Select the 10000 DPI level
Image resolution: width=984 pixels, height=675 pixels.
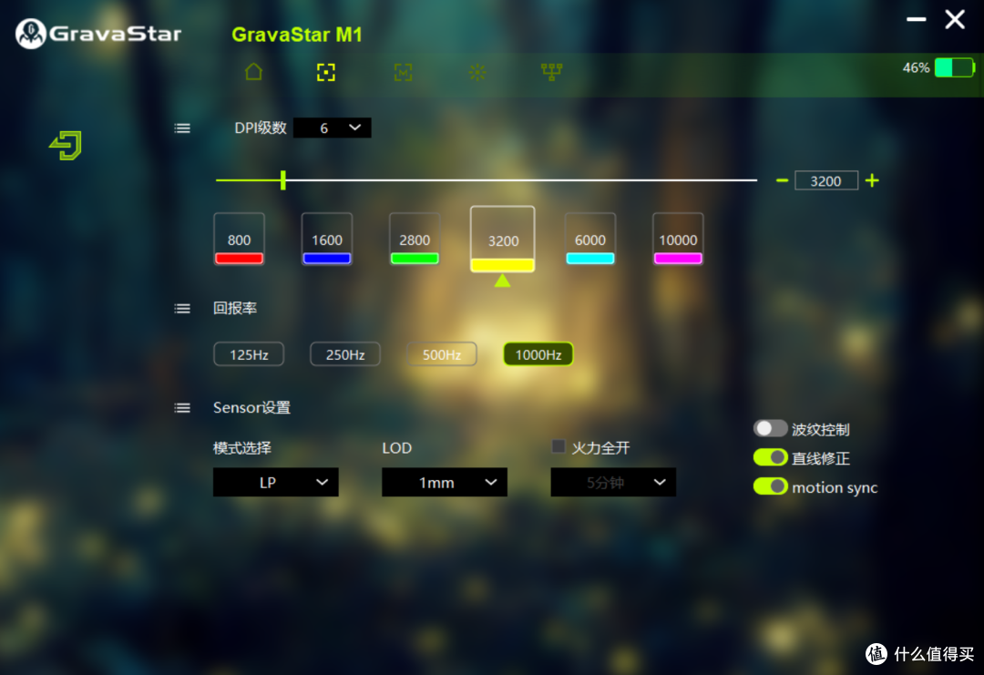[679, 239]
